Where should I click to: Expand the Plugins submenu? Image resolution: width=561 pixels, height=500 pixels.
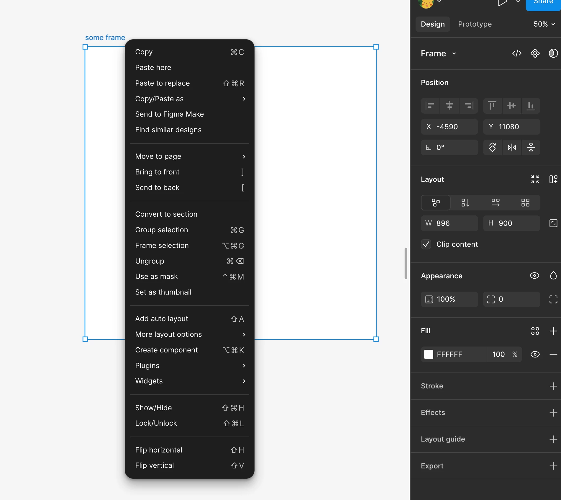point(190,366)
